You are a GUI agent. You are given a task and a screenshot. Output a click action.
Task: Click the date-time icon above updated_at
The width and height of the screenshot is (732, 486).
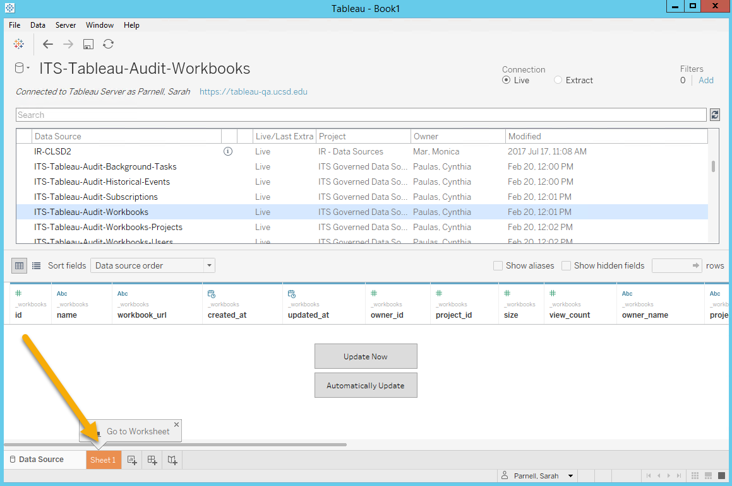[292, 294]
